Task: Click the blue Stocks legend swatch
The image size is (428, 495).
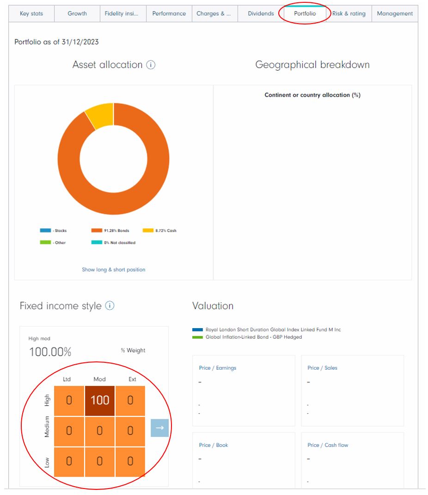Action: coord(45,231)
